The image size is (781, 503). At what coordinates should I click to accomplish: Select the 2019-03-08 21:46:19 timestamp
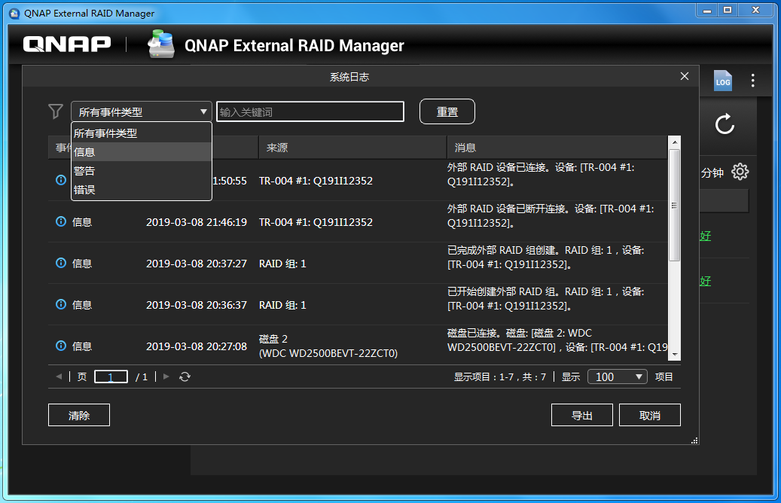(197, 222)
